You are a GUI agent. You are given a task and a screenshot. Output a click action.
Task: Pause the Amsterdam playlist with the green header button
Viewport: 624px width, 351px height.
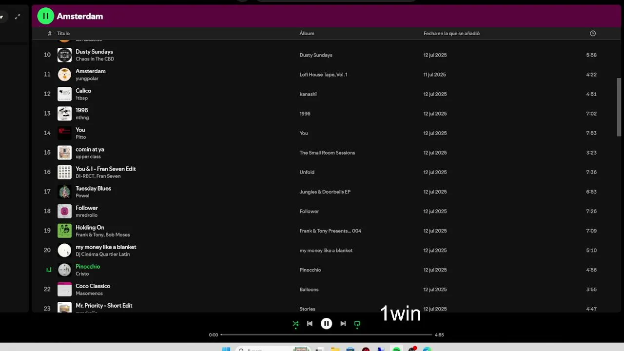tap(46, 16)
